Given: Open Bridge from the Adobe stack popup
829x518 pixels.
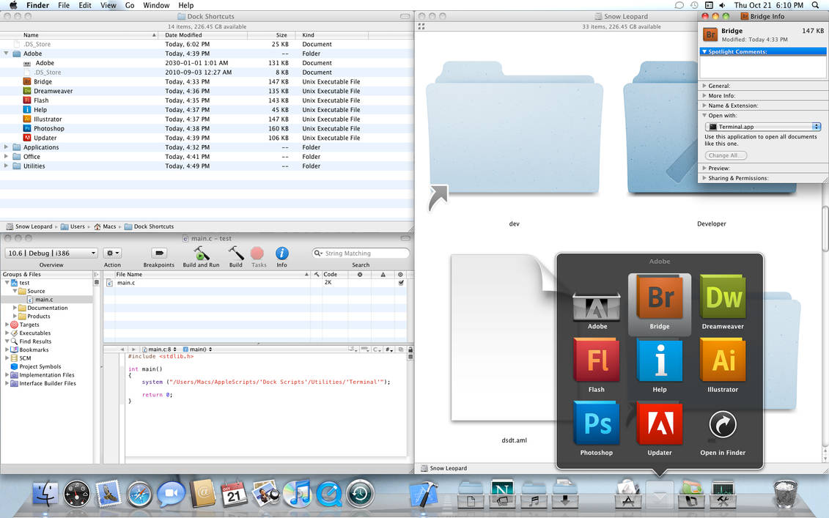Looking at the screenshot, I should [x=659, y=303].
